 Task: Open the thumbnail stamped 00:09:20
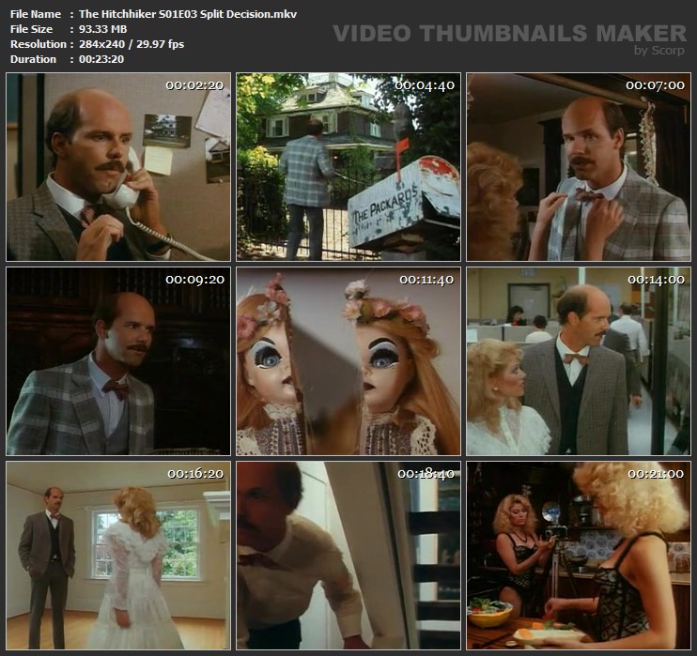[x=118, y=361]
